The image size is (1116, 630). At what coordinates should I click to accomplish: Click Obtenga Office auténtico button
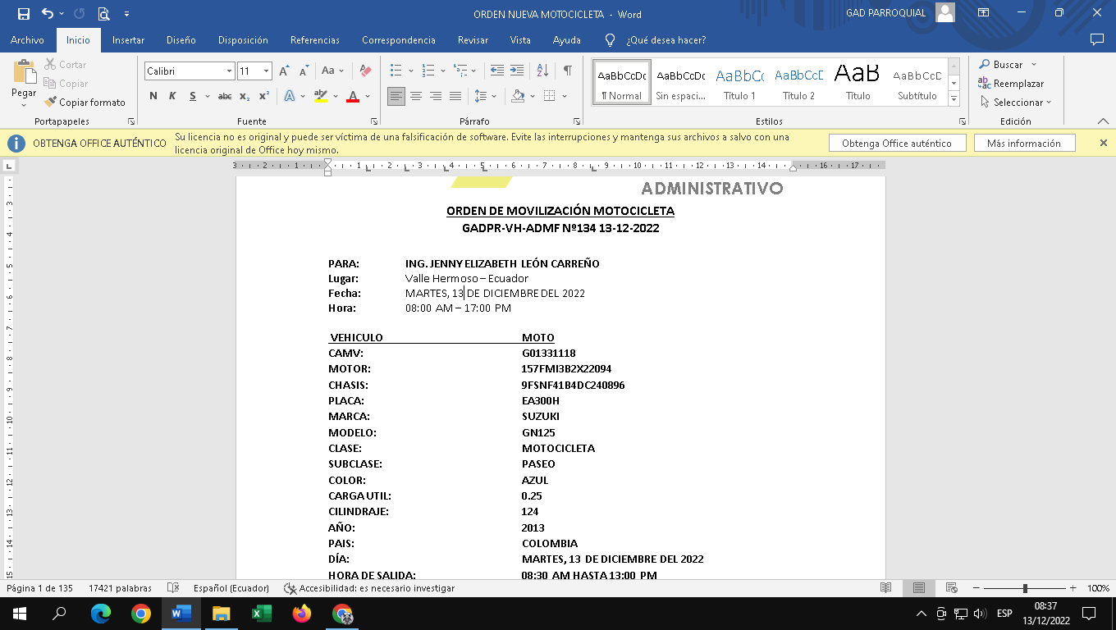(x=896, y=144)
